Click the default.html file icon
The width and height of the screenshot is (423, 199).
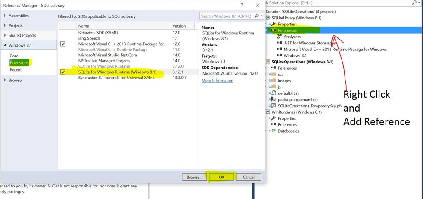274,93
